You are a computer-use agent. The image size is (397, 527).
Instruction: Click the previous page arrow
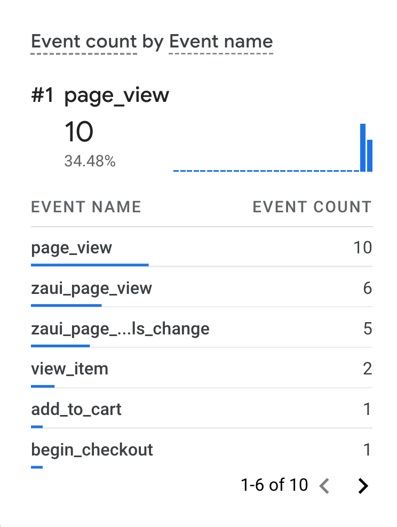point(325,486)
